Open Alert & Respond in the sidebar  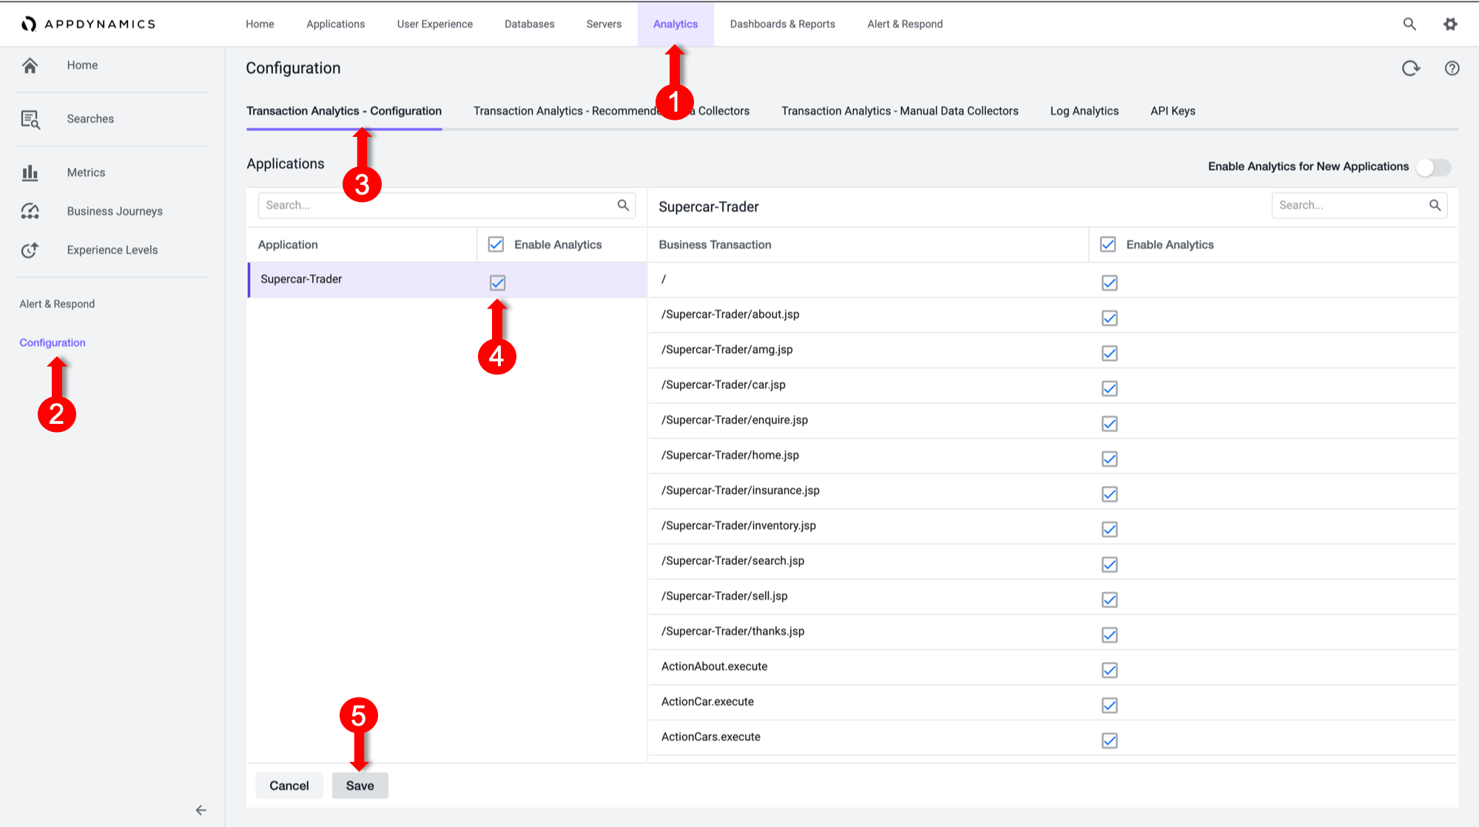click(57, 304)
